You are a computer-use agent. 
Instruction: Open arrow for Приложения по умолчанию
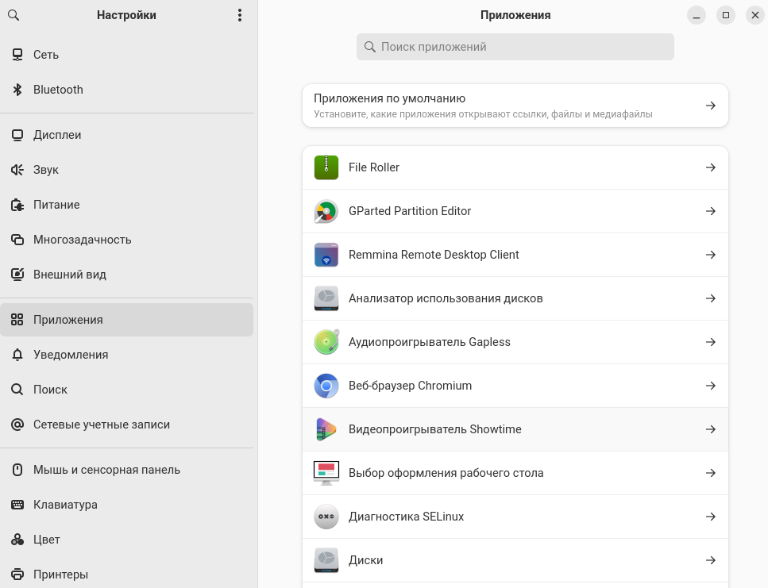point(711,106)
